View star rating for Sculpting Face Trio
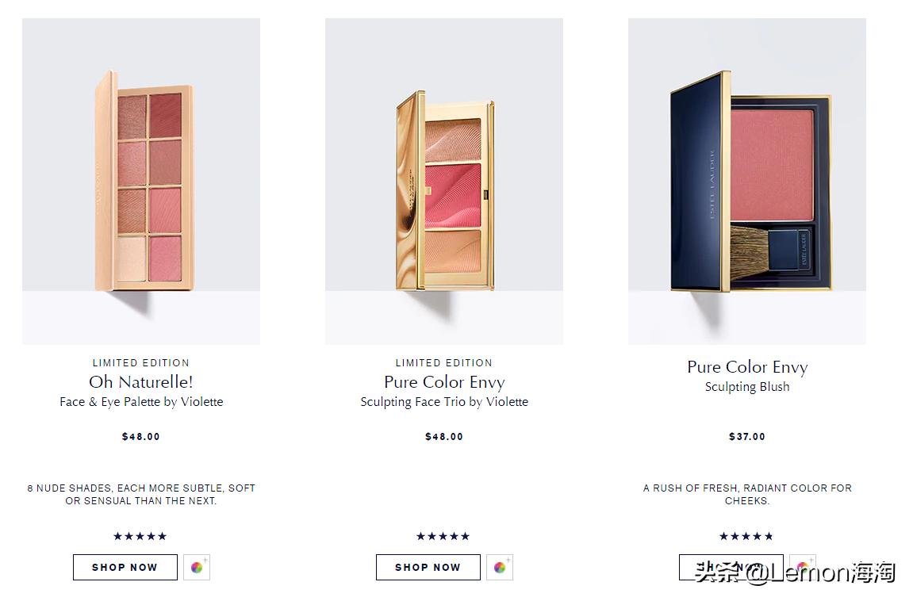This screenshot has height=601, width=913. (443, 536)
